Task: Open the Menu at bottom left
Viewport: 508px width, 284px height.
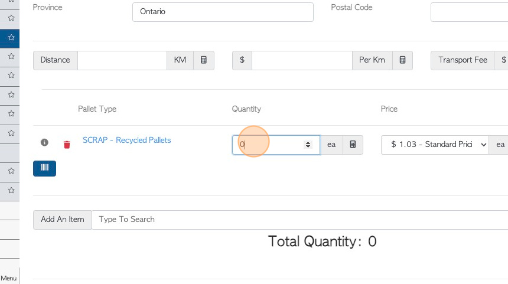Action: 9,278
